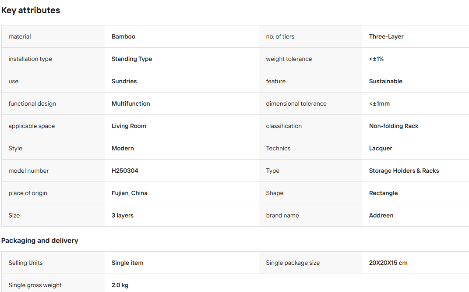This screenshot has height=292, width=469.
Task: Select the Lacquer technics value
Action: click(x=381, y=149)
